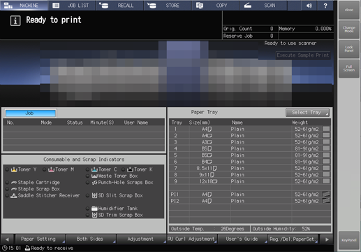This screenshot has width=361, height=252.
Task: Open the RECALL tab
Action: [x=119, y=6]
